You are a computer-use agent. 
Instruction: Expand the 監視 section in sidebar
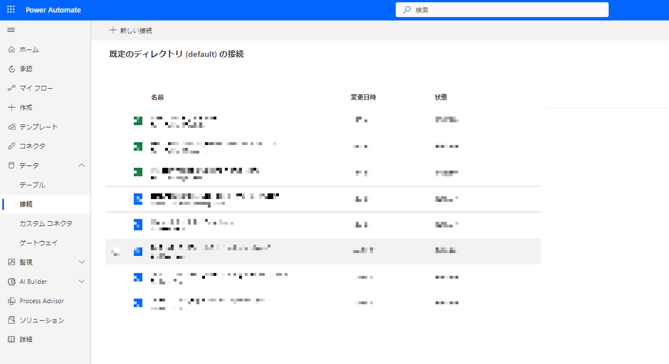coord(81,262)
